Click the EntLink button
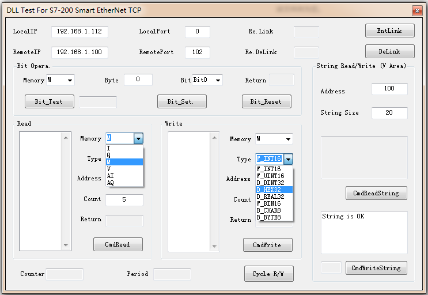Viewport: 428px width, 295px height. 390,31
